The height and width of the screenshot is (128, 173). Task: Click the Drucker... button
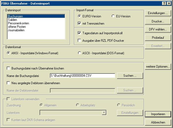click(158, 21)
